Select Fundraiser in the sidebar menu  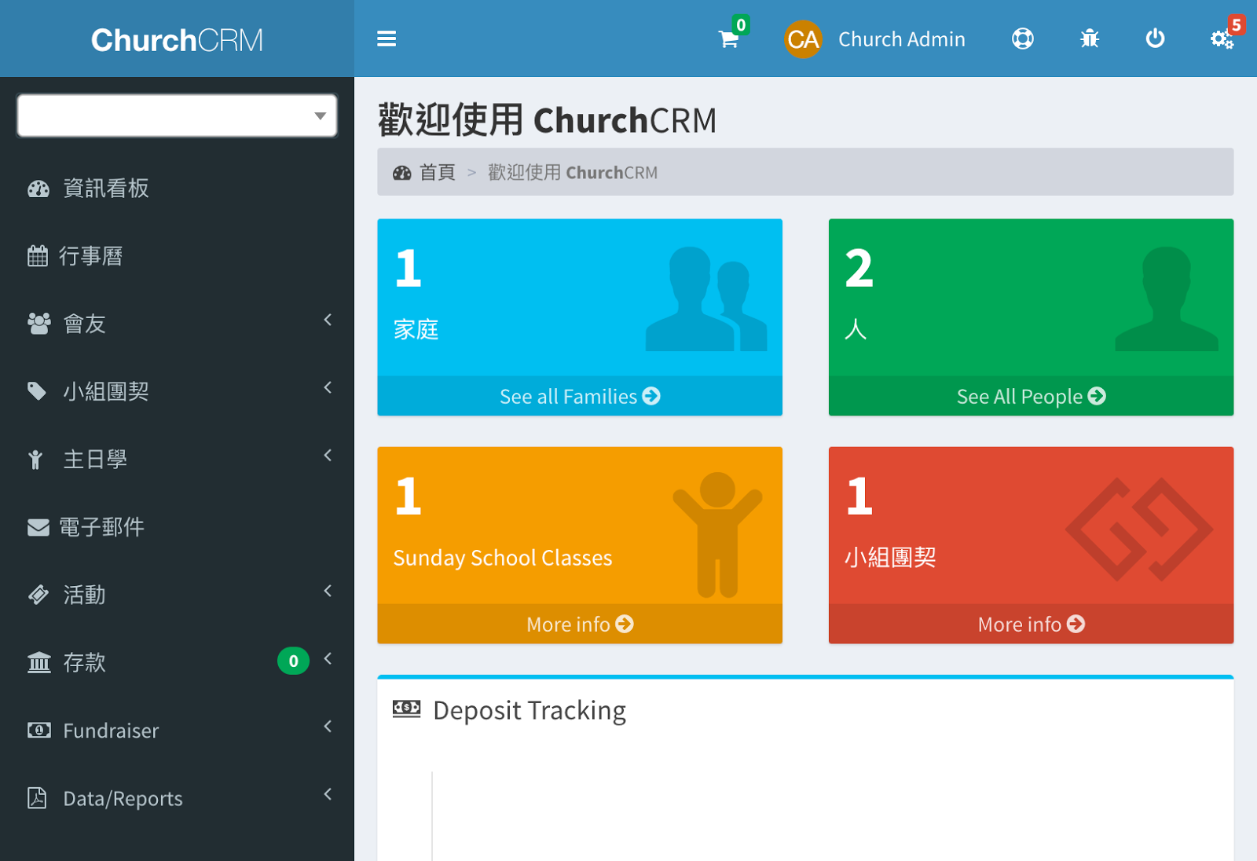110,730
